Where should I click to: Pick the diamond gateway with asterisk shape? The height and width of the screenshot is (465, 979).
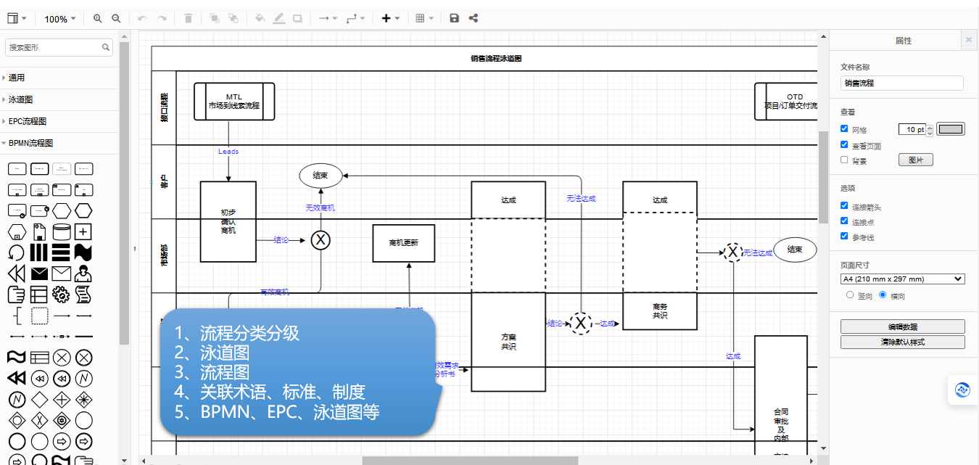[84, 399]
